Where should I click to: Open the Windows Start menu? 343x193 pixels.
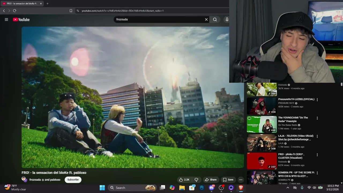(102, 188)
